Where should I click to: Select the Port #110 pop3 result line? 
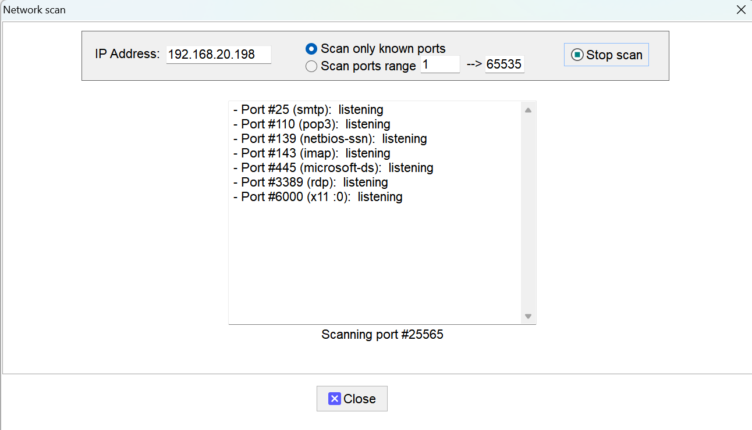(x=311, y=124)
